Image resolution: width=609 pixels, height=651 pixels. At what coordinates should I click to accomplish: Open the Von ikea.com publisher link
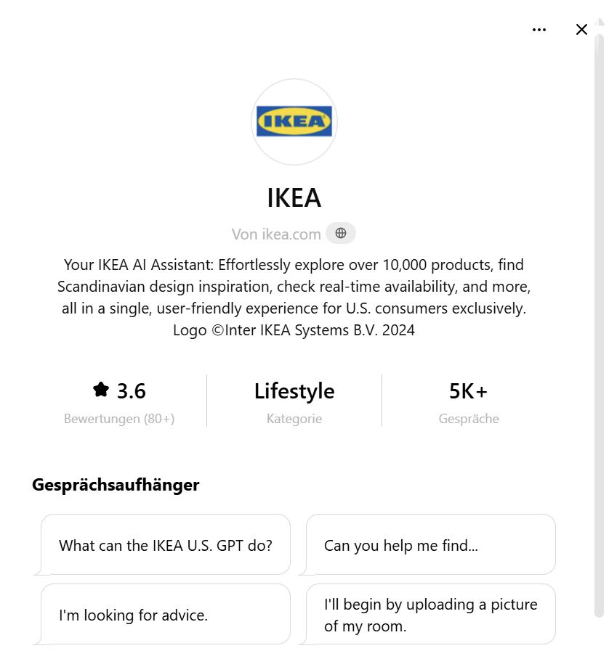coord(276,234)
